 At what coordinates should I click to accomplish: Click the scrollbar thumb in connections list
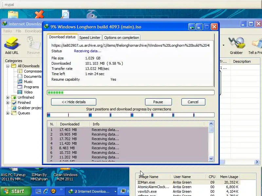(211, 129)
